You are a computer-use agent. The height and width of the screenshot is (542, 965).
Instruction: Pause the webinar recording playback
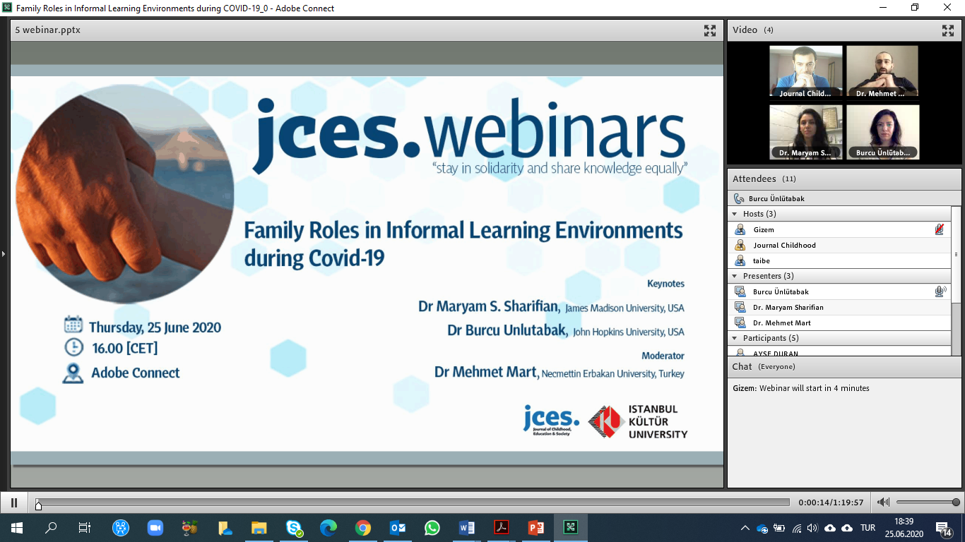click(14, 502)
